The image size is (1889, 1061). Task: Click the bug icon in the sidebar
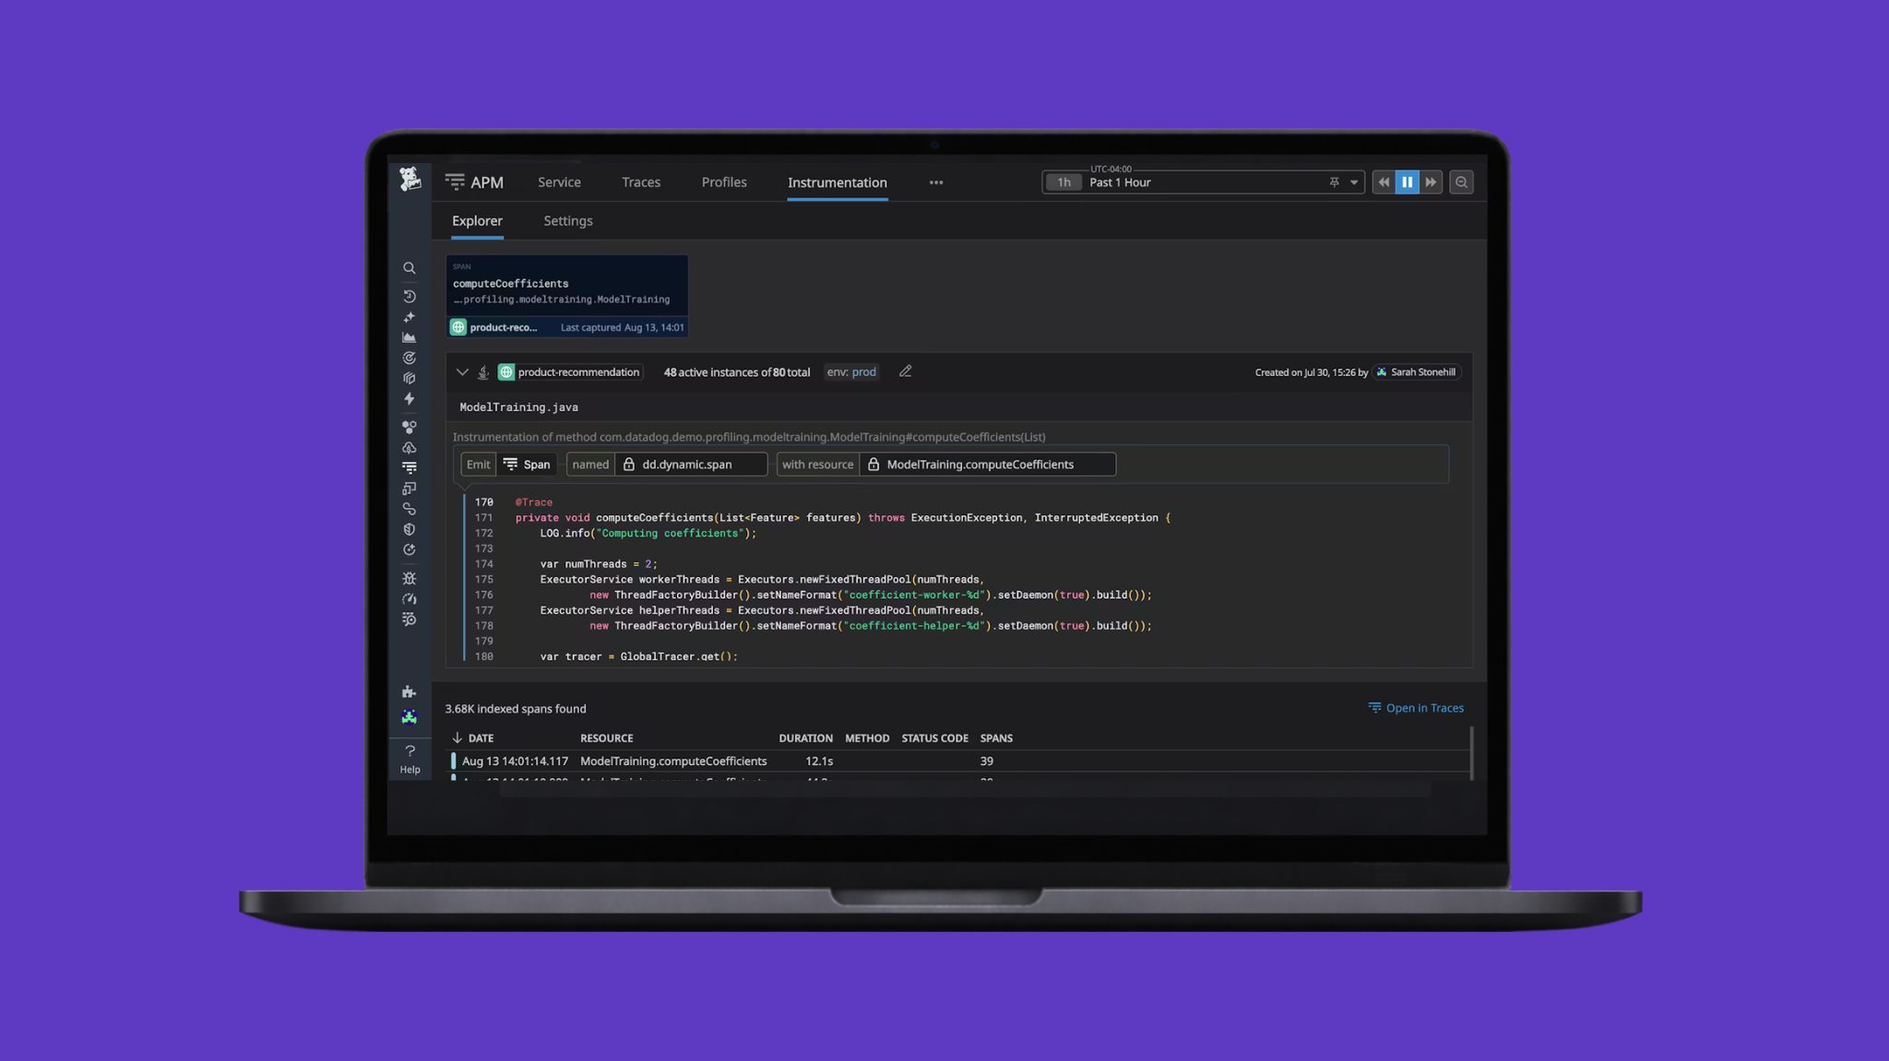point(410,579)
